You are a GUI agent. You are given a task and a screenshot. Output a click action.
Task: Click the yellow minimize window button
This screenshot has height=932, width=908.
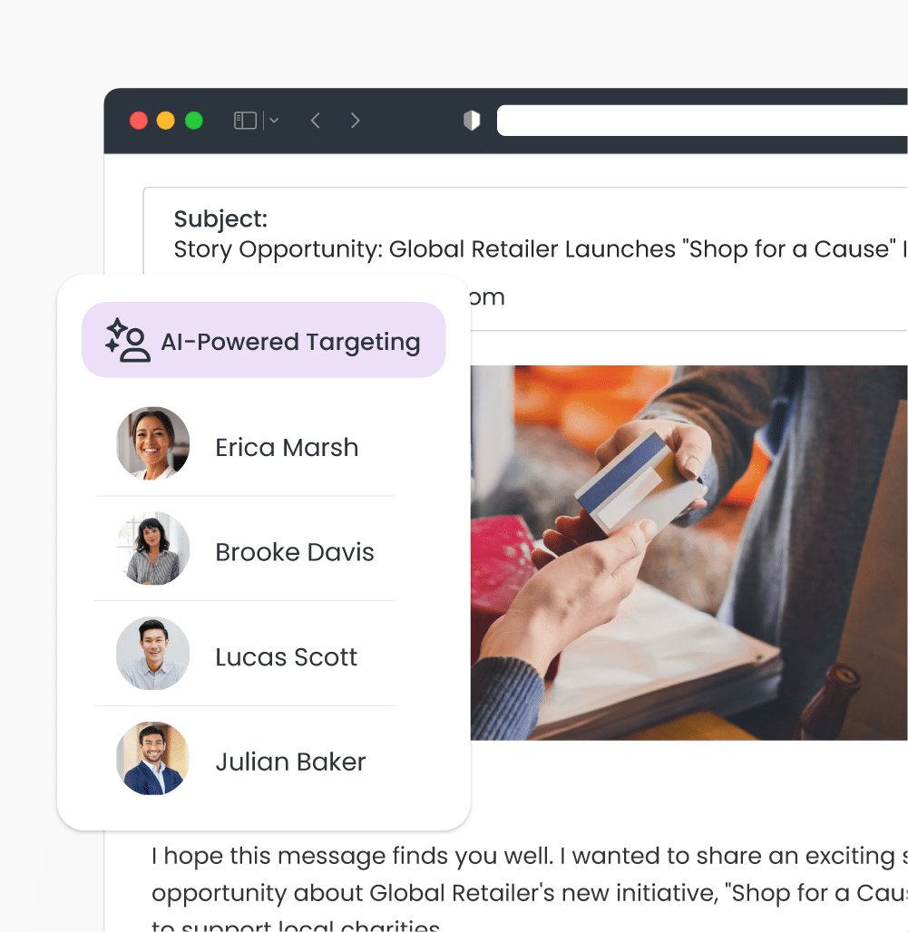166,121
